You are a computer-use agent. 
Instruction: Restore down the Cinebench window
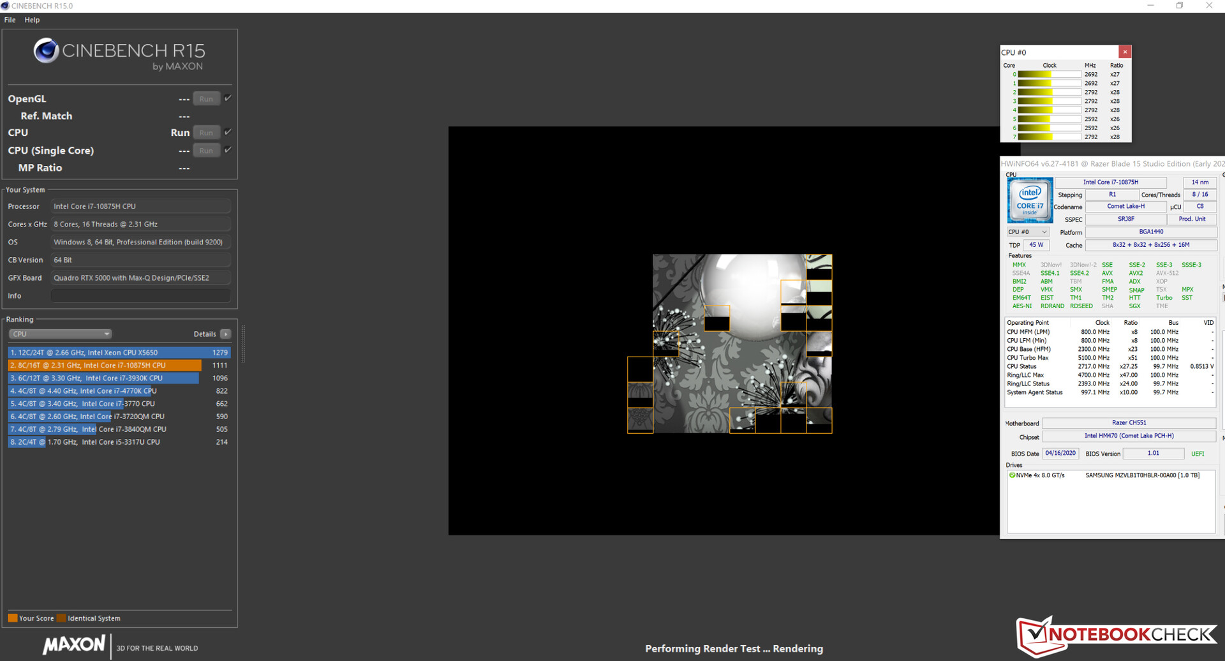click(1180, 6)
